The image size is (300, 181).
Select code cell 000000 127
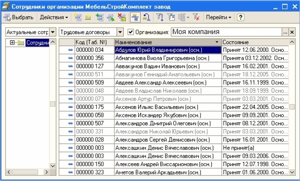click(94, 66)
